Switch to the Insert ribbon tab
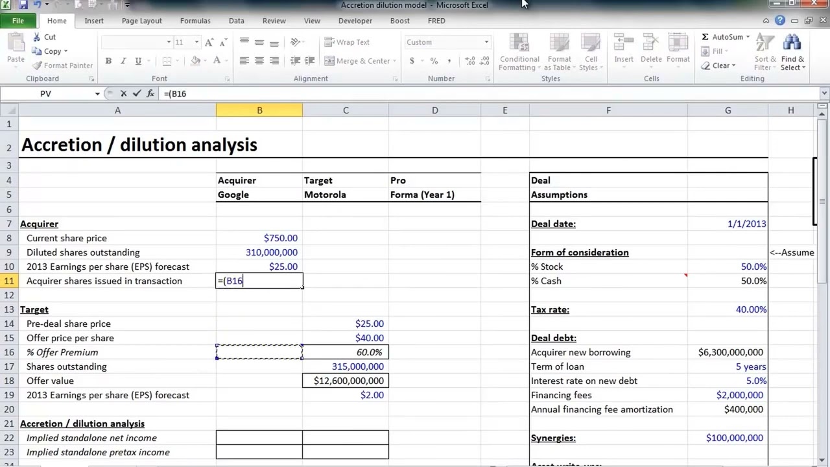Screen dimensions: 830x467 [94, 21]
